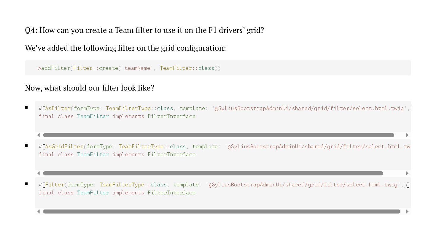Click 'We've added the following filter' sentence
Screen dimensions: 436x245
pos(125,48)
